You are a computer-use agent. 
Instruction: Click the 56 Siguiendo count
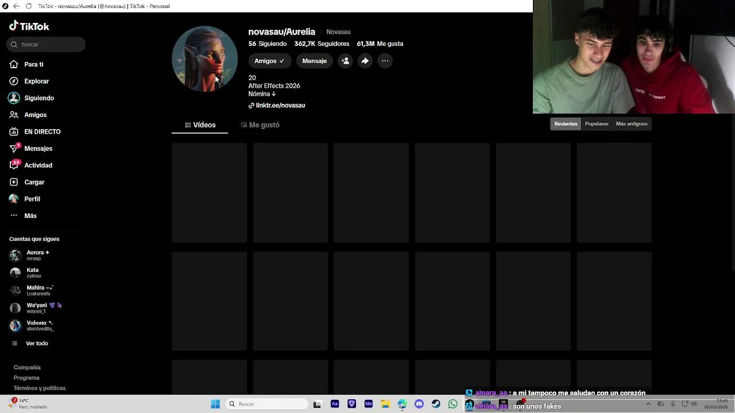268,44
